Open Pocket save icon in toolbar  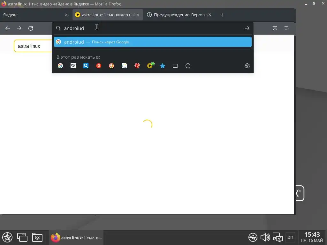275,28
